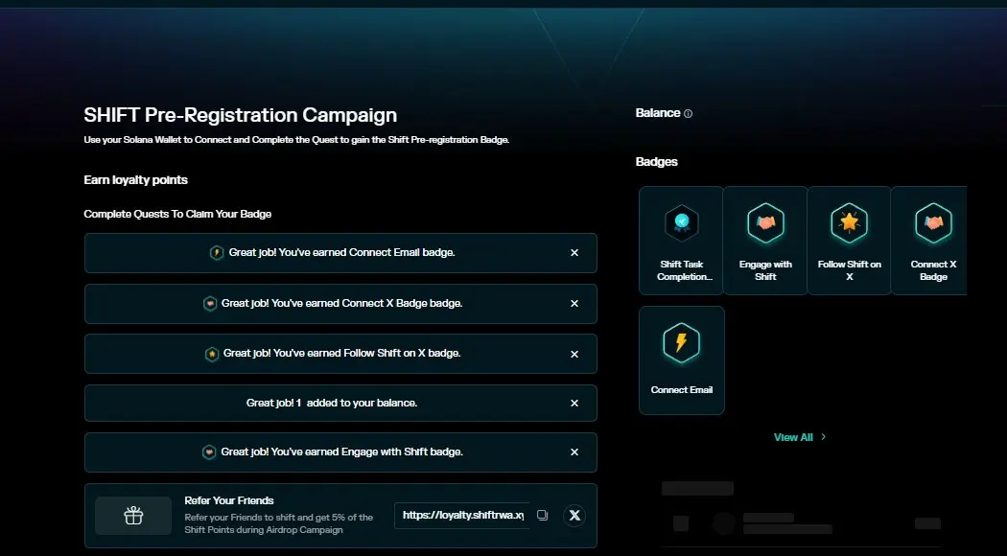Open the Connect X Badge card
This screenshot has width=1007, height=556.
(x=929, y=241)
